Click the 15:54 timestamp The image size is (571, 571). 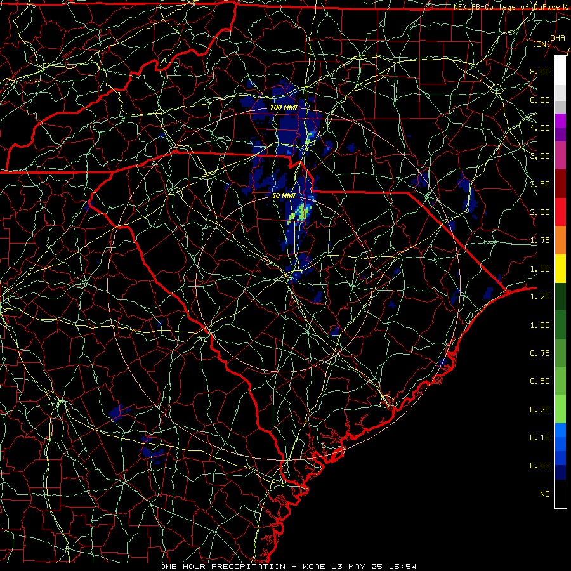tap(402, 567)
